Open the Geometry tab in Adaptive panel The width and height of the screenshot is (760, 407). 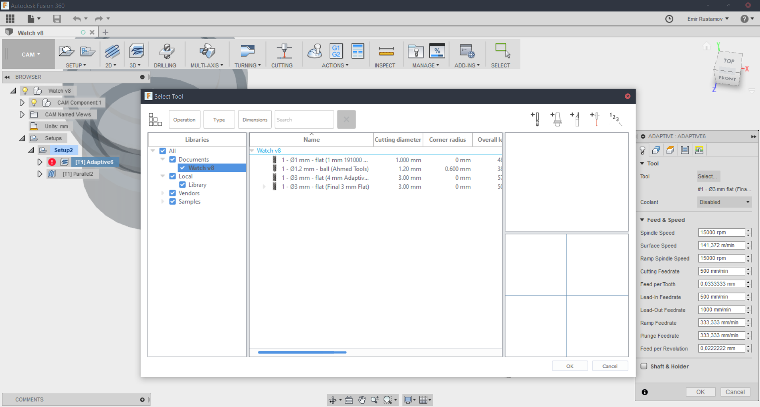[x=656, y=150]
